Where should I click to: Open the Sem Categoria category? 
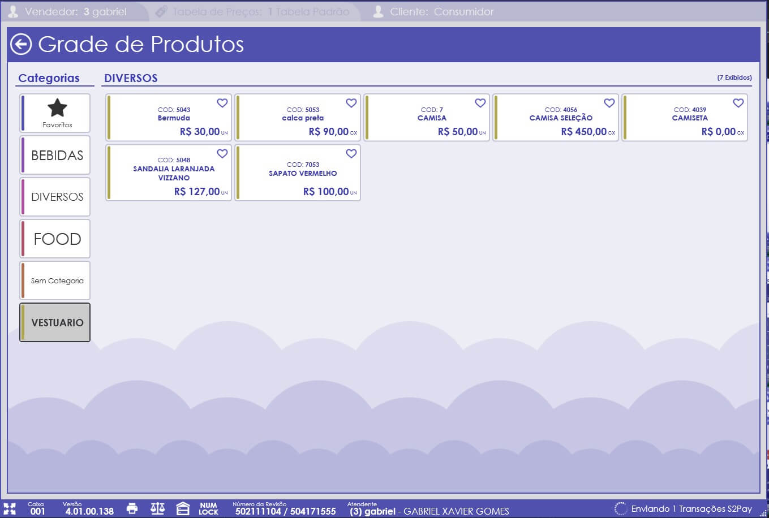(x=55, y=280)
